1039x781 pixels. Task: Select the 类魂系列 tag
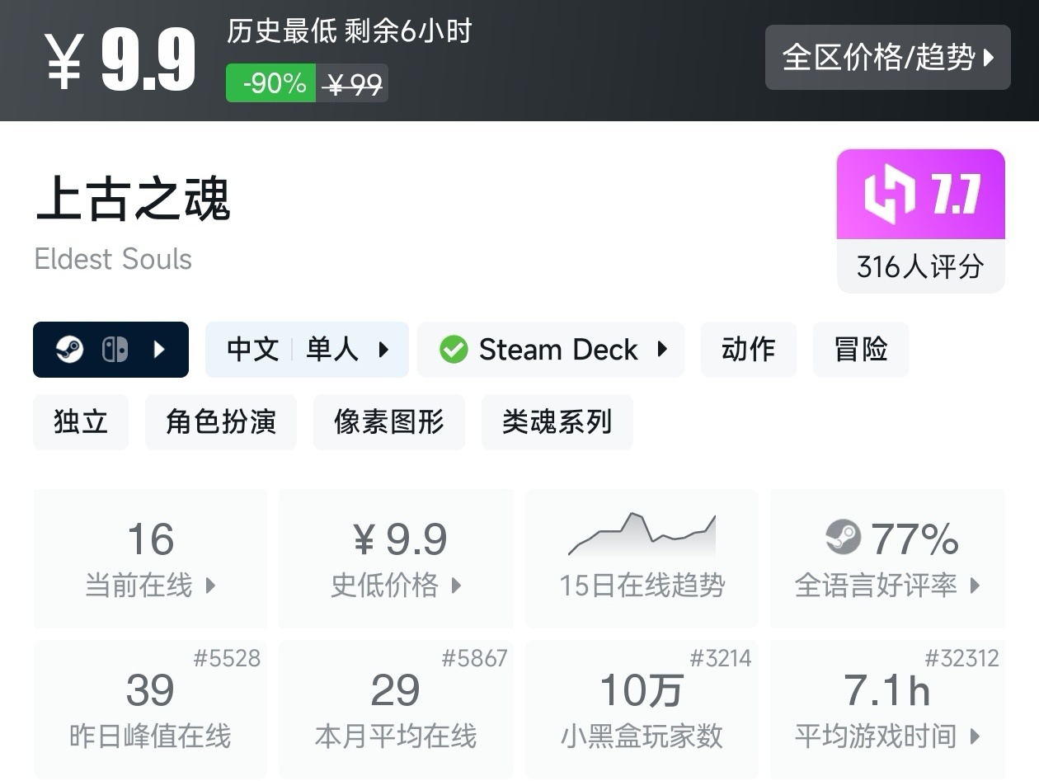click(557, 422)
